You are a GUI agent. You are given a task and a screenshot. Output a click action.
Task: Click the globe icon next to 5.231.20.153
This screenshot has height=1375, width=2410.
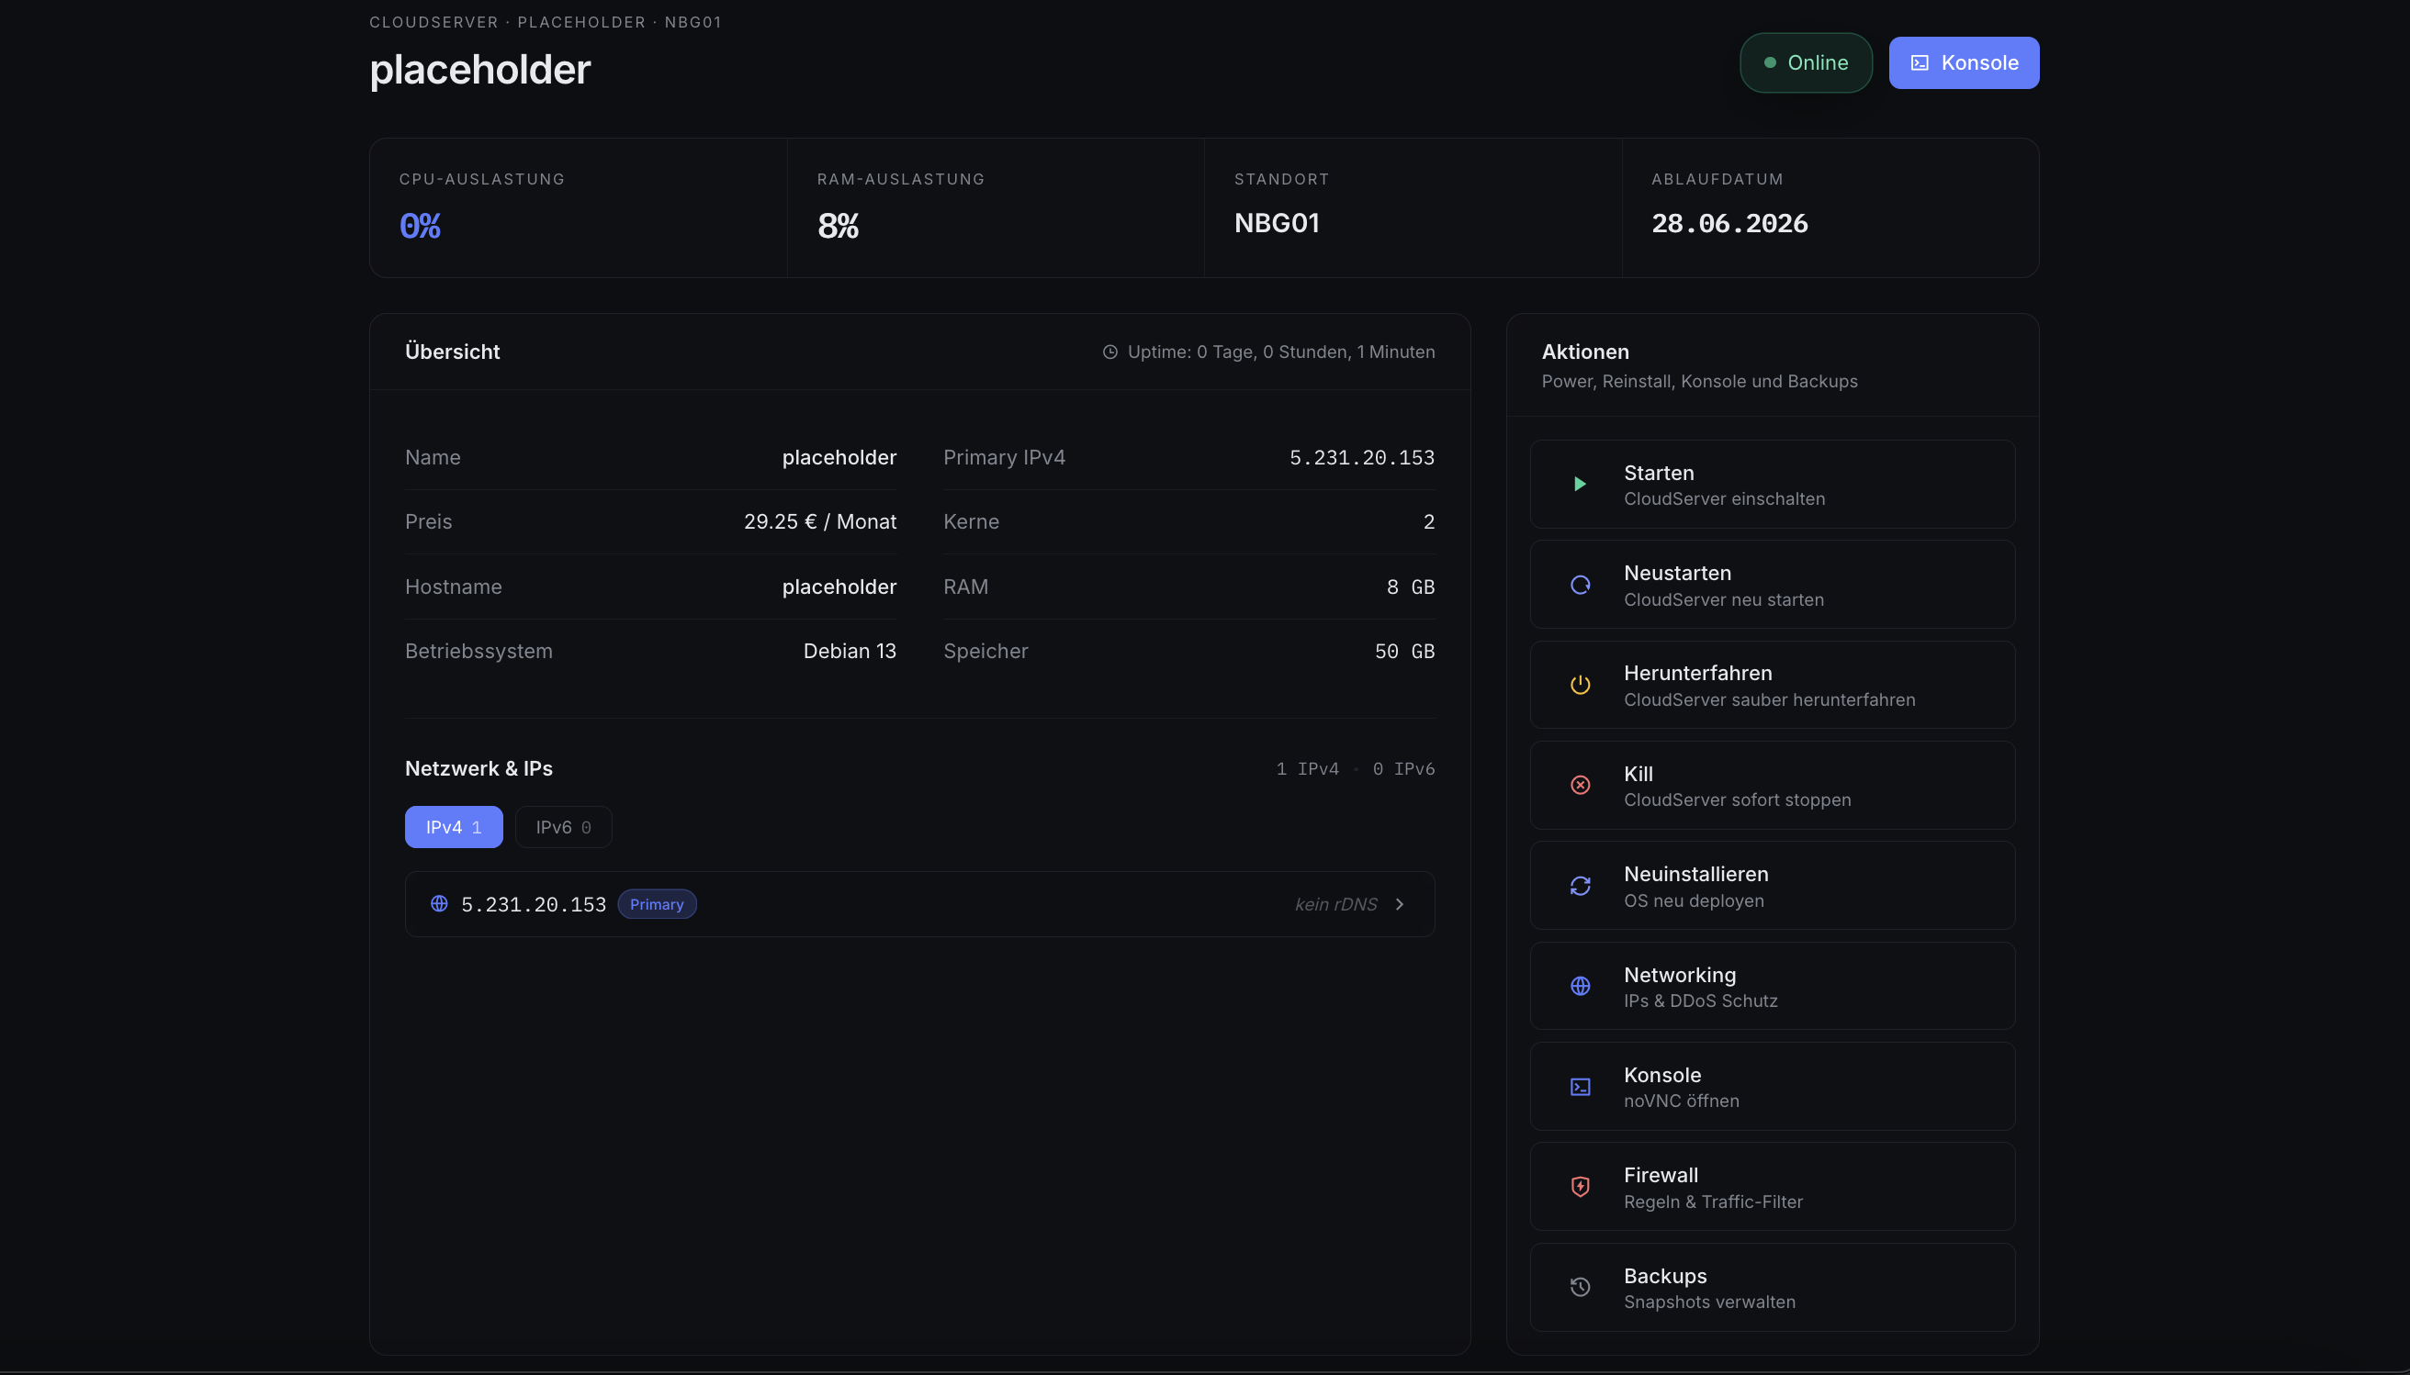[x=439, y=904]
